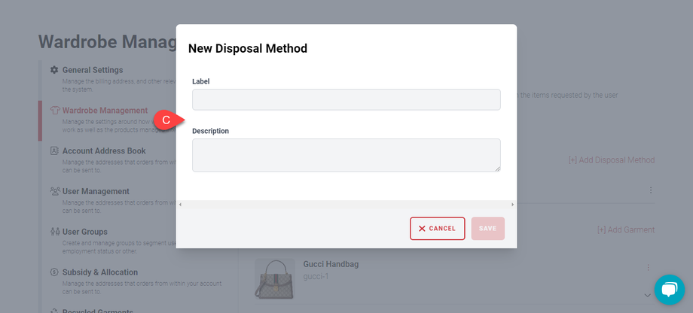Open three-dot menu for Gucci Handbag
The width and height of the screenshot is (693, 313).
pyautogui.click(x=647, y=268)
